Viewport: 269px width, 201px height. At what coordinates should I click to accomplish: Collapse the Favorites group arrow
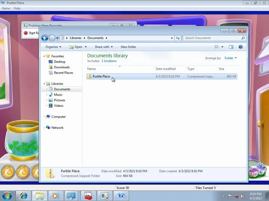44,56
